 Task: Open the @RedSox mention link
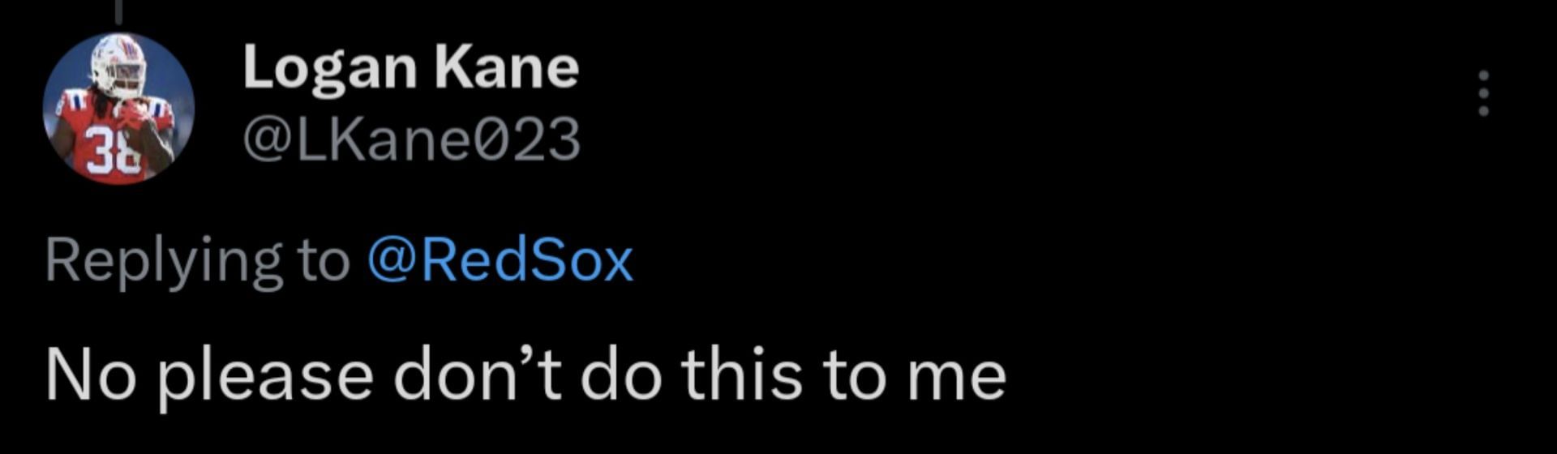pyautogui.click(x=500, y=261)
